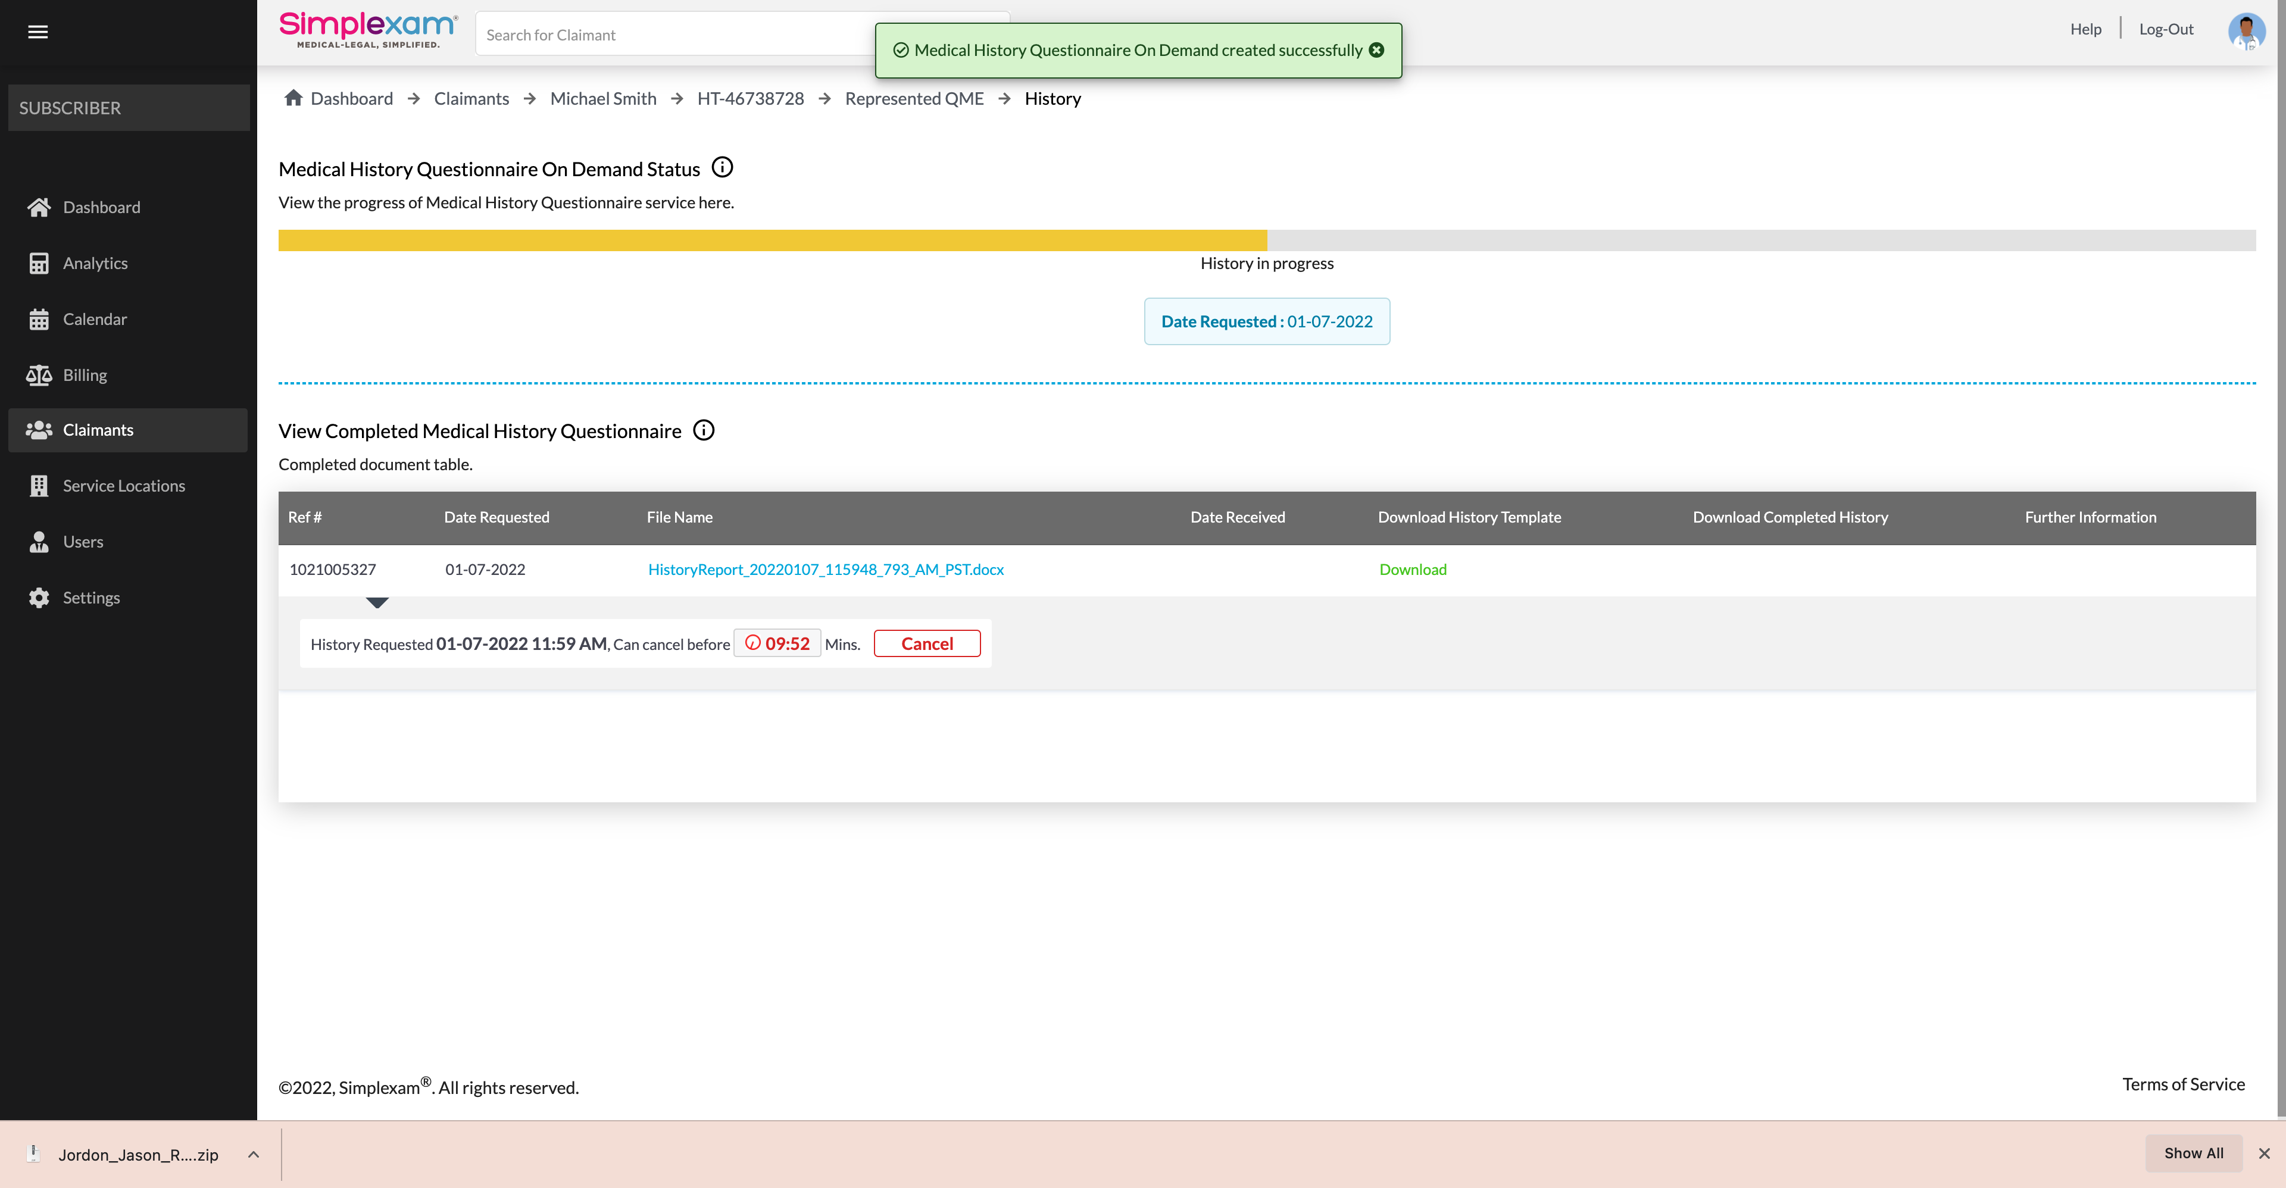Cancel the history request
The width and height of the screenshot is (2286, 1188).
click(x=926, y=644)
